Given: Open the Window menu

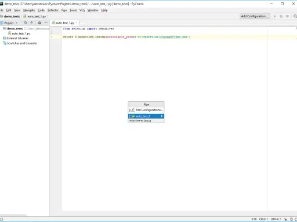Looking at the screenshot, I should coord(93,10).
